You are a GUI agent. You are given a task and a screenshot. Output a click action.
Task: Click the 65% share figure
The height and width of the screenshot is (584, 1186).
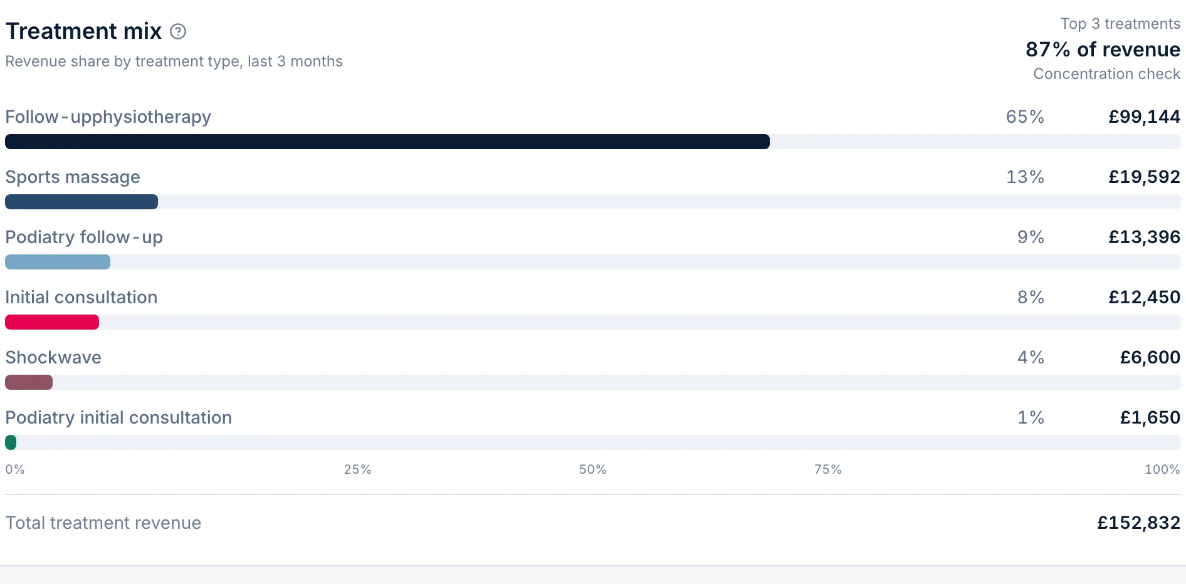tap(1025, 117)
